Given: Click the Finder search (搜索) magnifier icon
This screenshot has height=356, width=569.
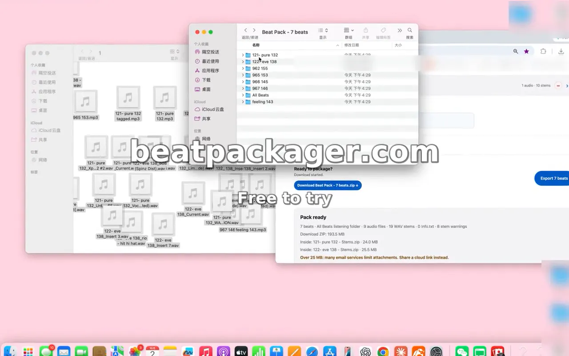Looking at the screenshot, I should [x=410, y=30].
